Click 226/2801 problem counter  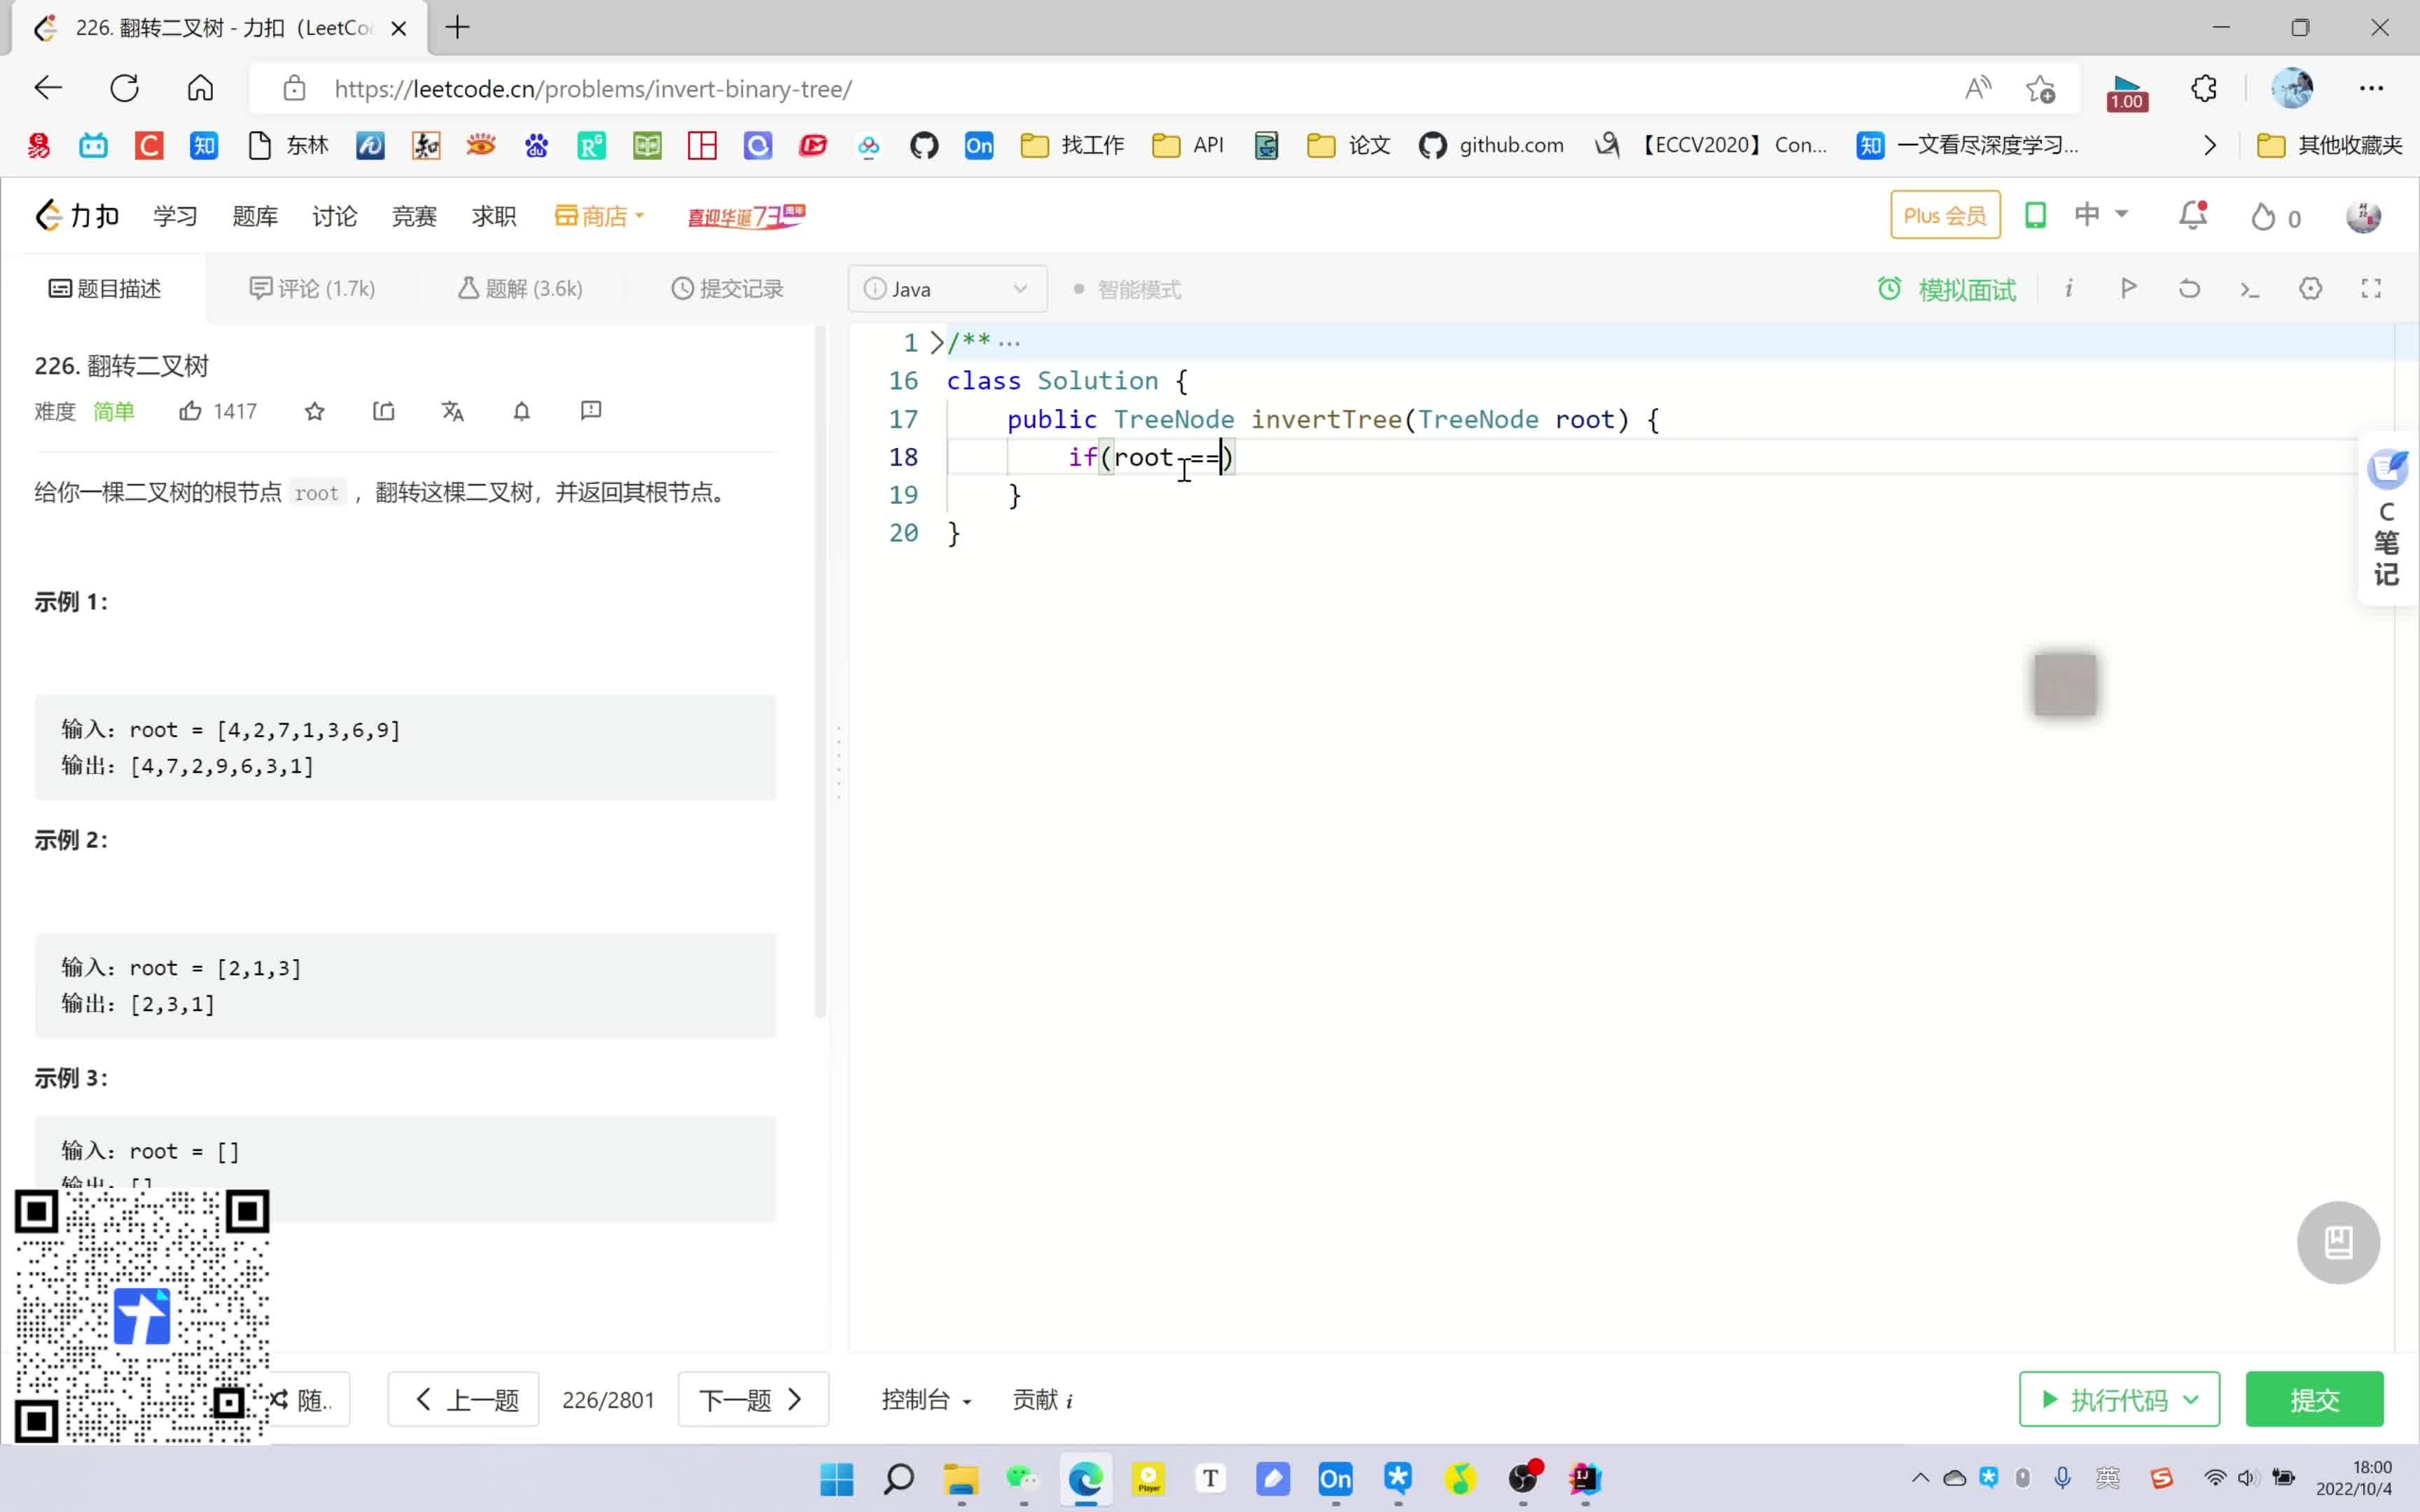[608, 1399]
